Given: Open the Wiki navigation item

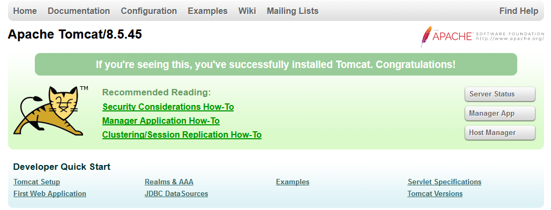Looking at the screenshot, I should (247, 11).
